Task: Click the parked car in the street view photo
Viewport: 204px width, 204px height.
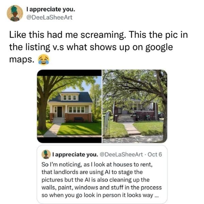Action: coord(161,115)
